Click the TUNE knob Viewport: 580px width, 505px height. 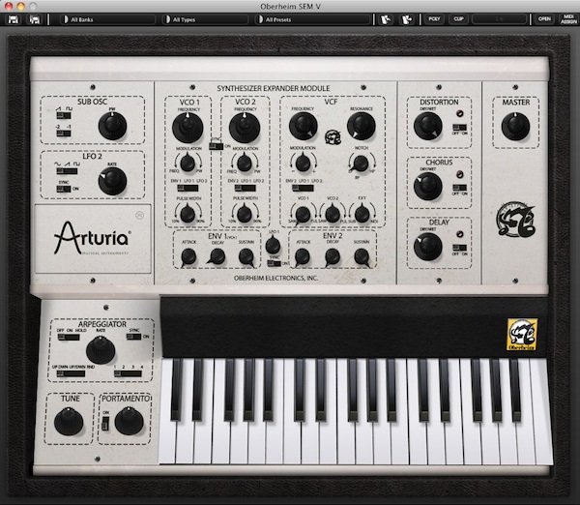69,422
